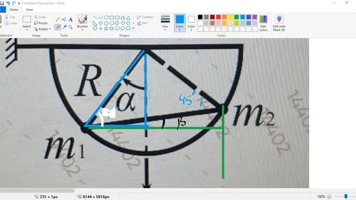Select the Eraser tool
This screenshot has height=200, width=356.
tap(58, 27)
